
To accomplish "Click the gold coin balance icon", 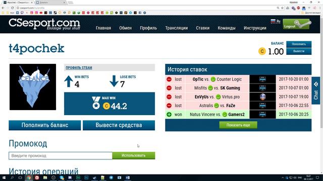I will point(262,51).
